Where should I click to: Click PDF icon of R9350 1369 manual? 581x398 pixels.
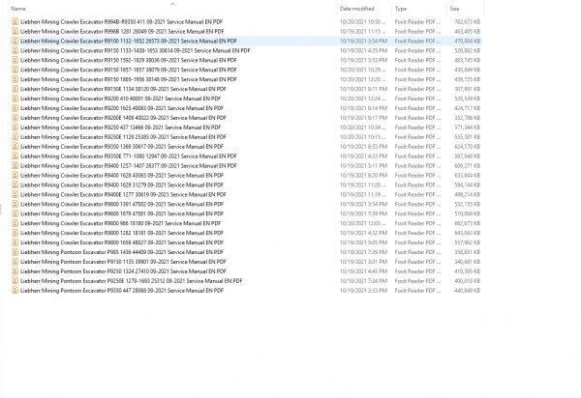point(15,147)
